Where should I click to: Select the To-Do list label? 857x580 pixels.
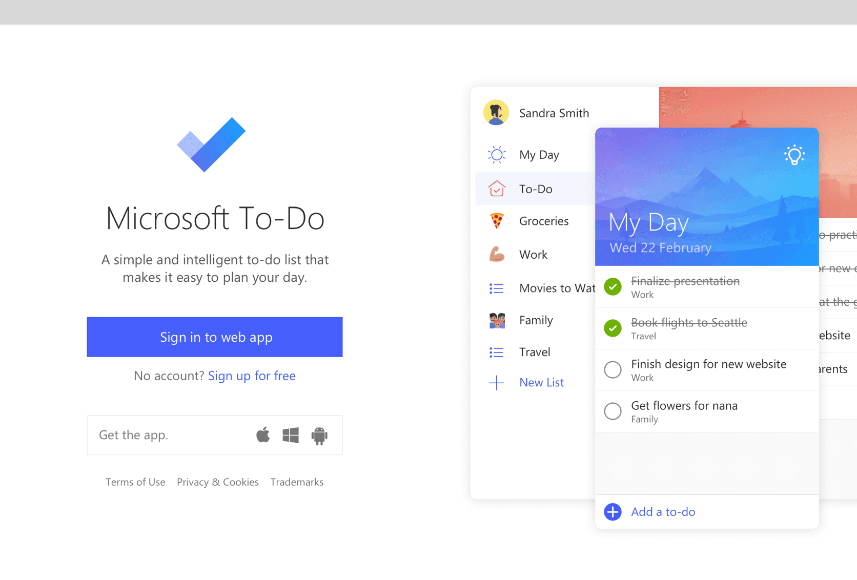click(536, 189)
